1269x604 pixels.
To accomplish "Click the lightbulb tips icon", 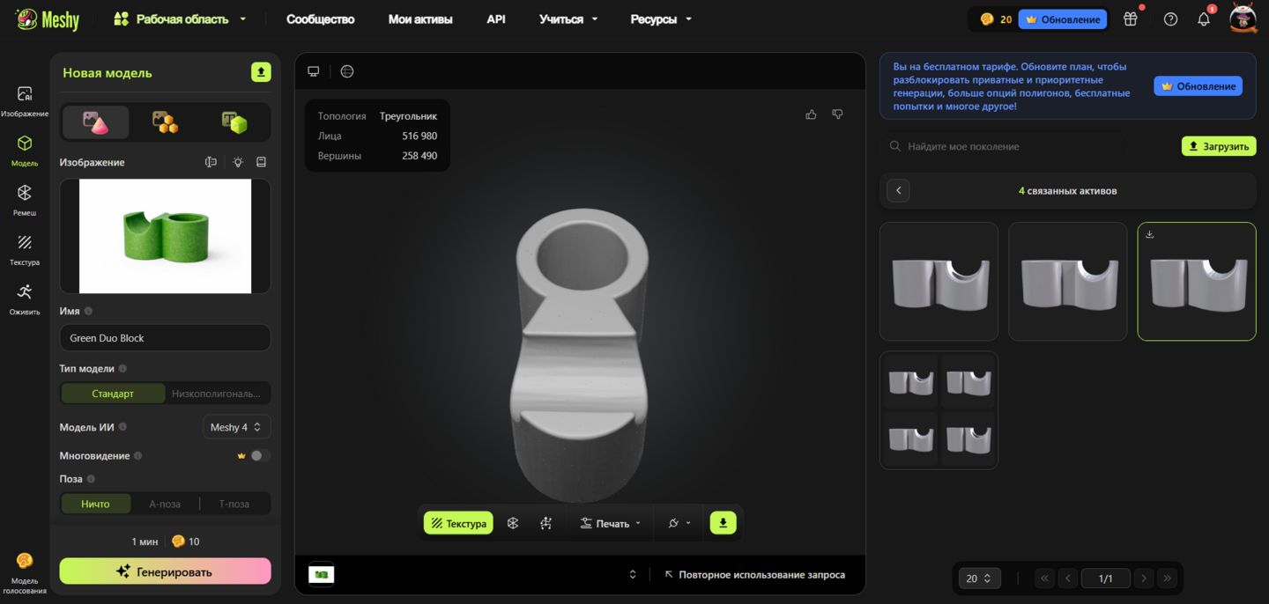I will (238, 162).
